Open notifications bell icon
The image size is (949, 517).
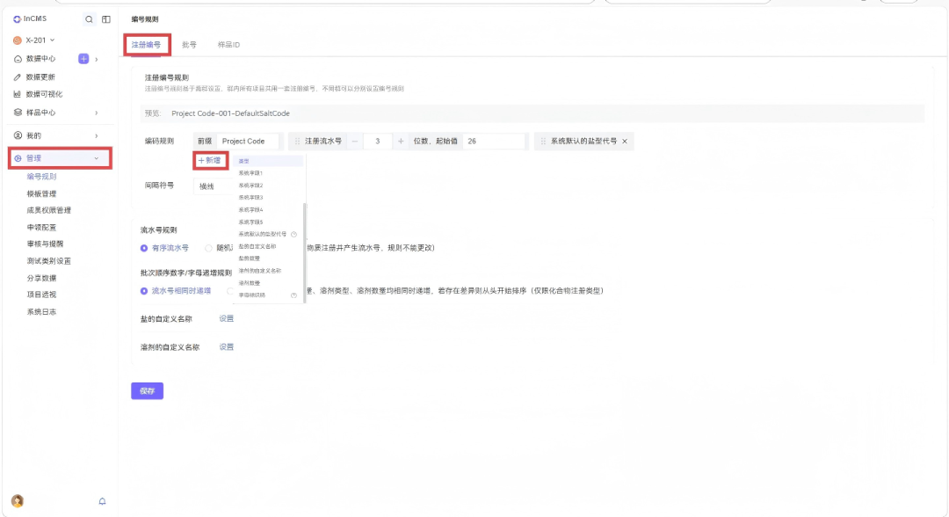click(x=102, y=501)
